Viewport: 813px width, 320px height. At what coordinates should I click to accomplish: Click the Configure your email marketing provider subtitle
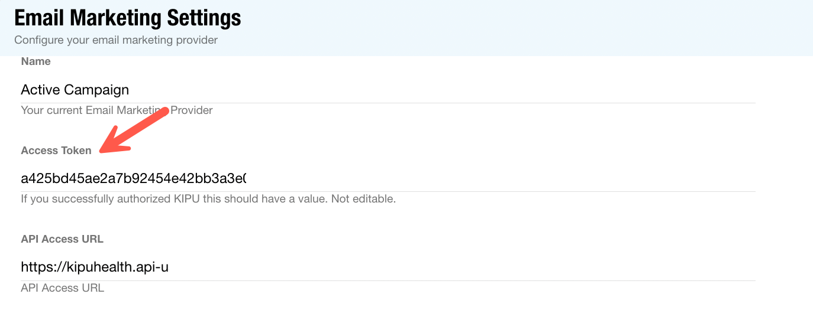tap(116, 41)
